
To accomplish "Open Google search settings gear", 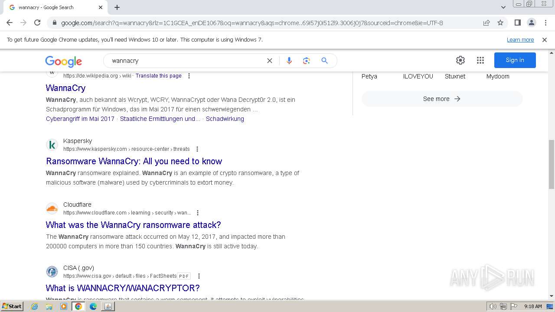I will tap(460, 60).
